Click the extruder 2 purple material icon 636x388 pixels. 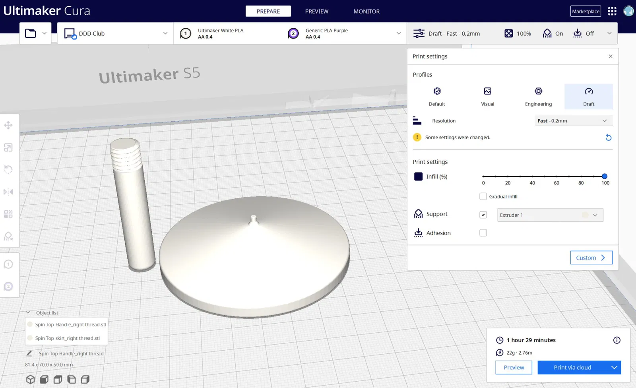coord(293,33)
